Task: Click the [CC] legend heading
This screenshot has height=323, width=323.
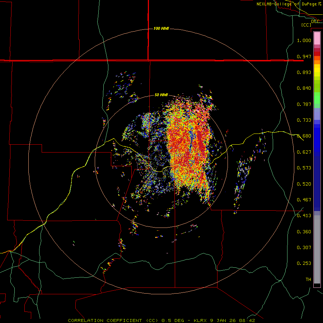Action: click(306, 25)
